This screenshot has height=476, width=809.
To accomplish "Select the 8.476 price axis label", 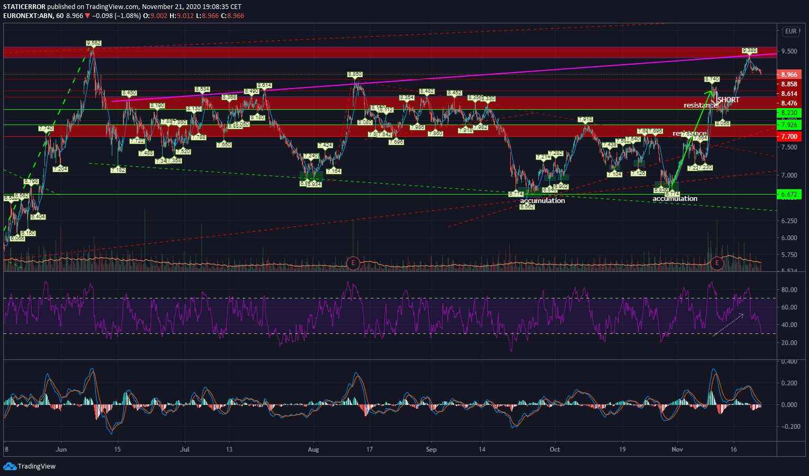I will (789, 103).
